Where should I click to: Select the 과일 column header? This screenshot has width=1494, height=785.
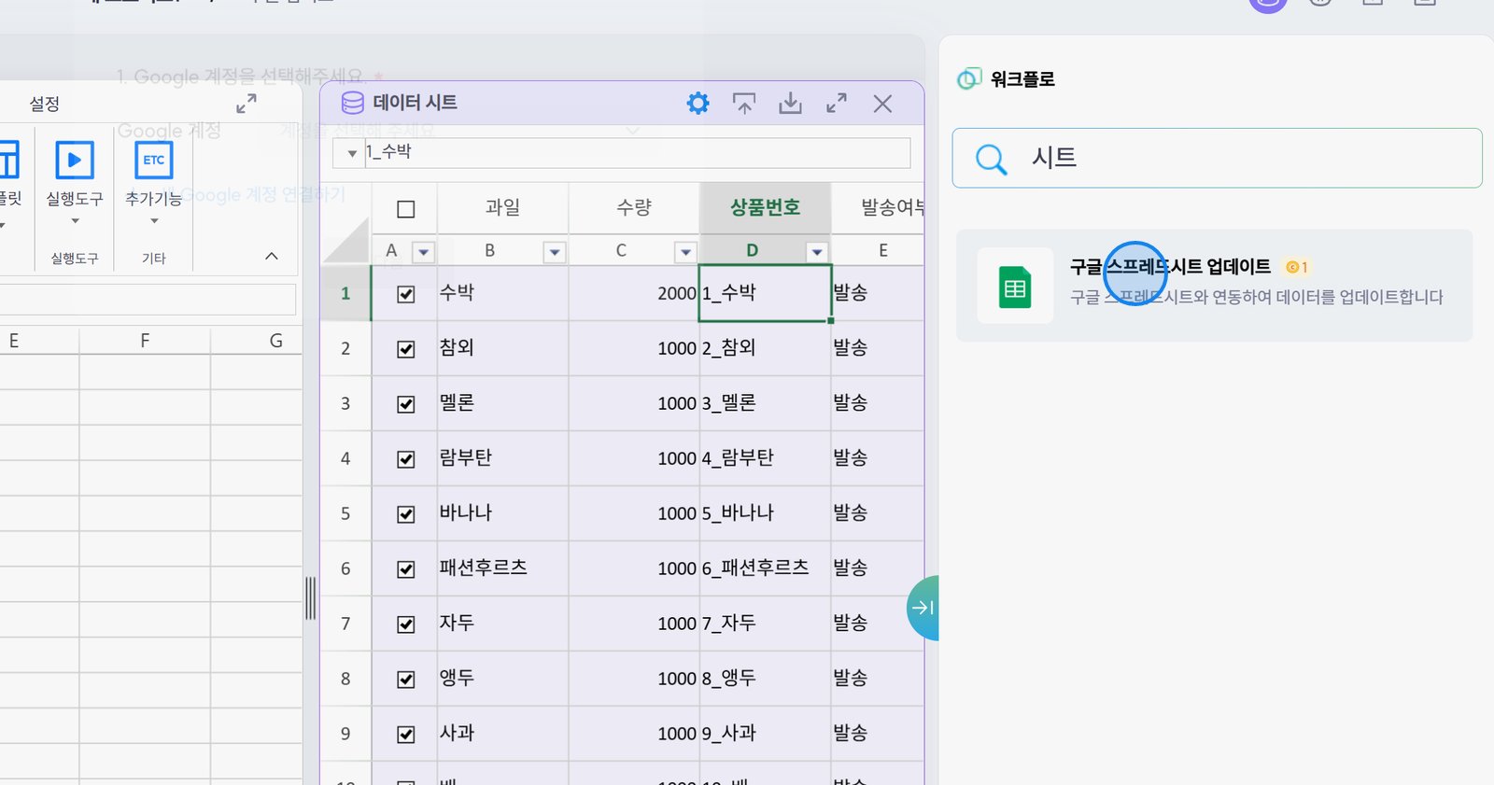[x=502, y=207]
